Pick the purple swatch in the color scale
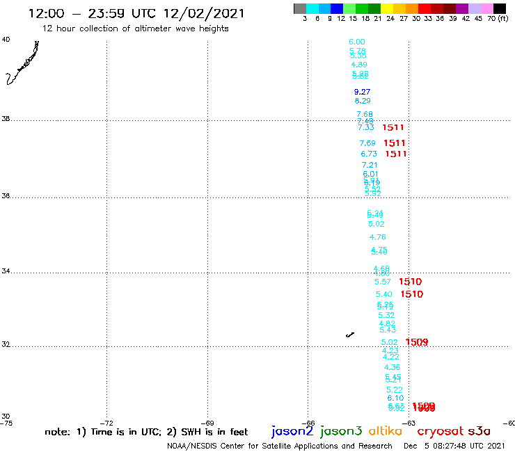The image size is (515, 452). 462,8
